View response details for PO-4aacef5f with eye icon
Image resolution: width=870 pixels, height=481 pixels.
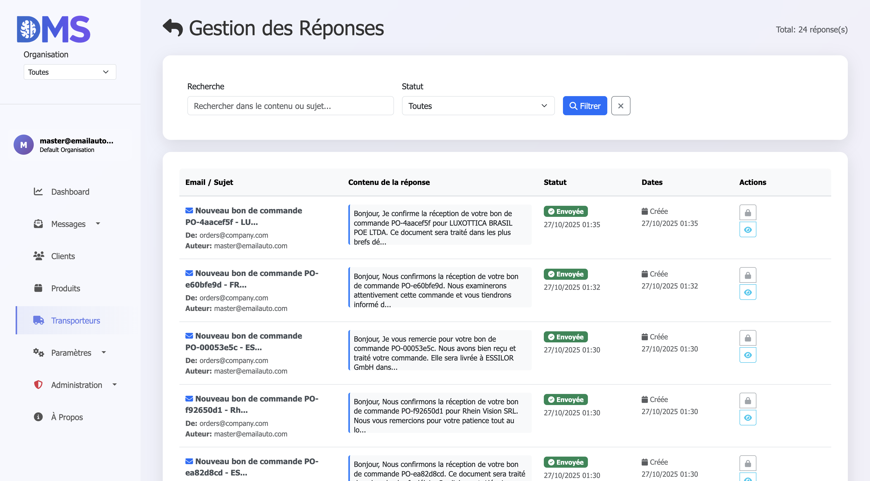[x=747, y=230]
